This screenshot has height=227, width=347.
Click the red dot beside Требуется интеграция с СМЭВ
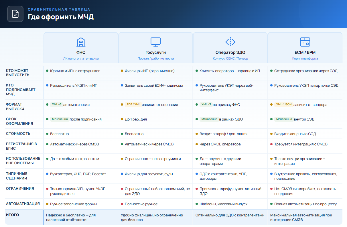[x=271, y=144]
